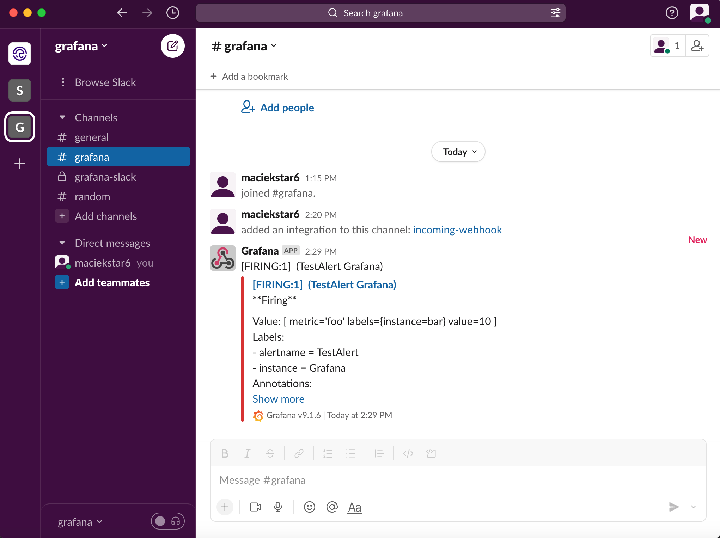Image resolution: width=720 pixels, height=538 pixels.
Task: Open the [FIRING:1] (TestAlert Grafana) alert link
Action: pos(324,285)
